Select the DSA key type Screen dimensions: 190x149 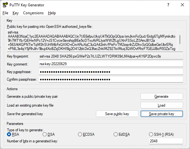(x=49, y=134)
